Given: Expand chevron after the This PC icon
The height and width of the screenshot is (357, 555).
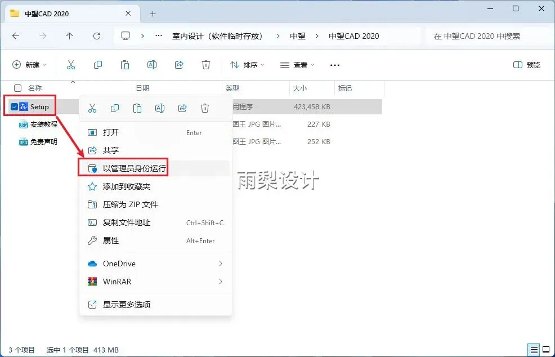Looking at the screenshot, I should 142,36.
